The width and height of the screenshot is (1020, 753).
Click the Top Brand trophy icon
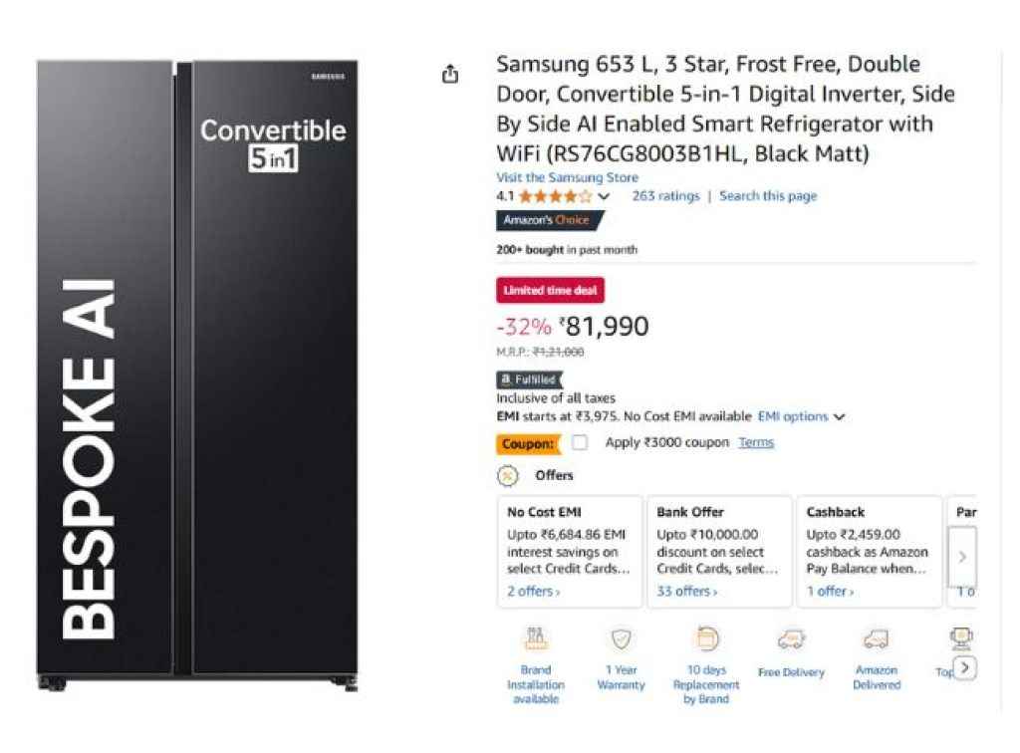click(961, 638)
